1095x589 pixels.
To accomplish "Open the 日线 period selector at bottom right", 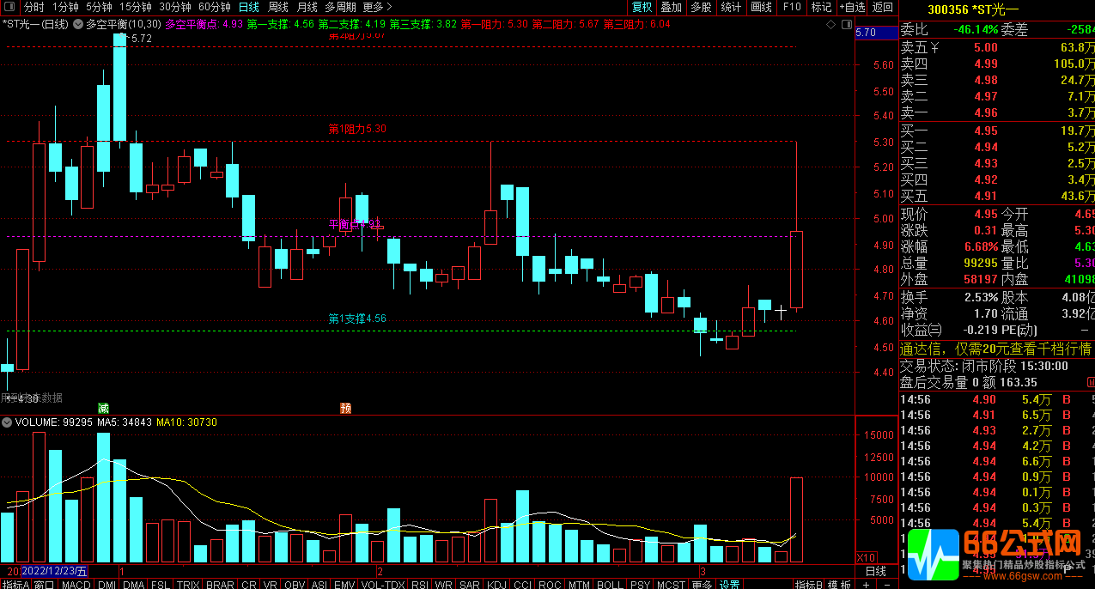I will coord(876,571).
